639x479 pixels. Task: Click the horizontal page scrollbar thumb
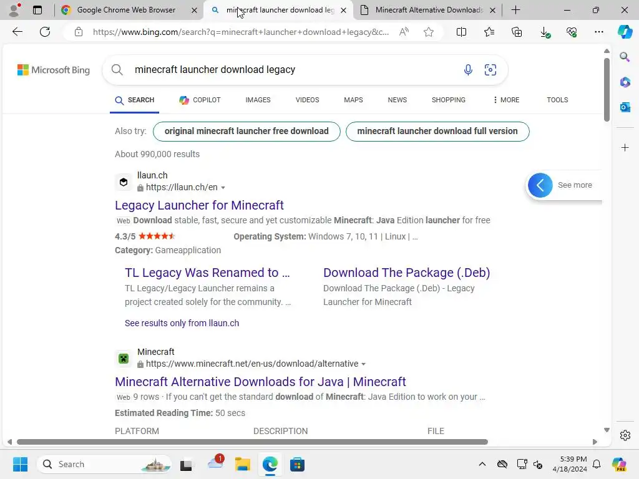coord(252,442)
